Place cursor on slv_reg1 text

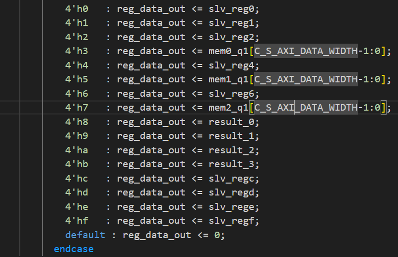232,23
